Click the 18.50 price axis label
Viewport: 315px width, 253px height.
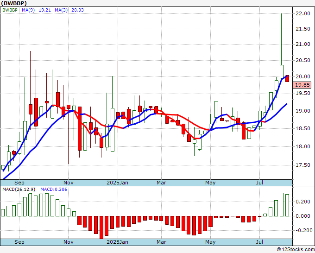pyautogui.click(x=303, y=128)
